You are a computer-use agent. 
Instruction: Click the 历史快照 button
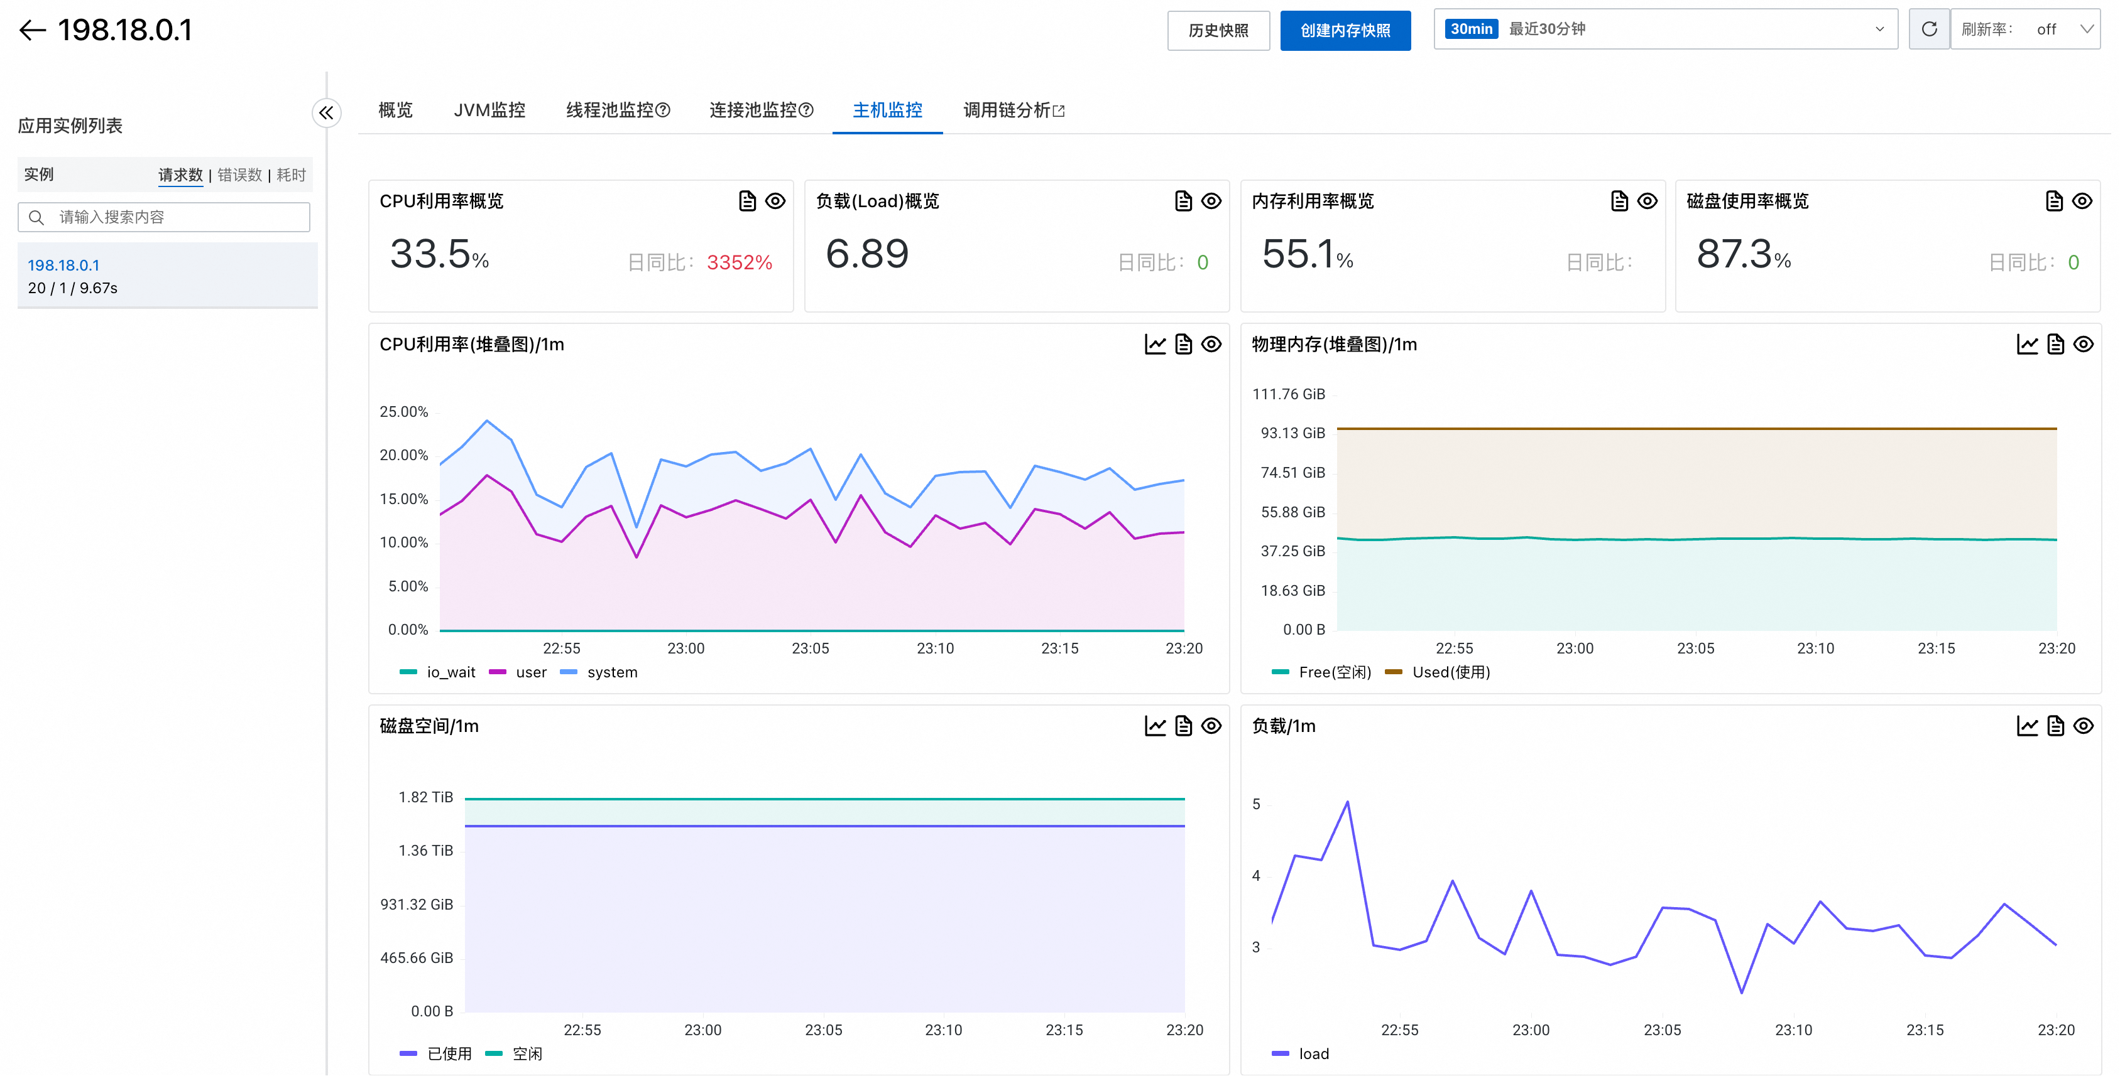coord(1218,30)
